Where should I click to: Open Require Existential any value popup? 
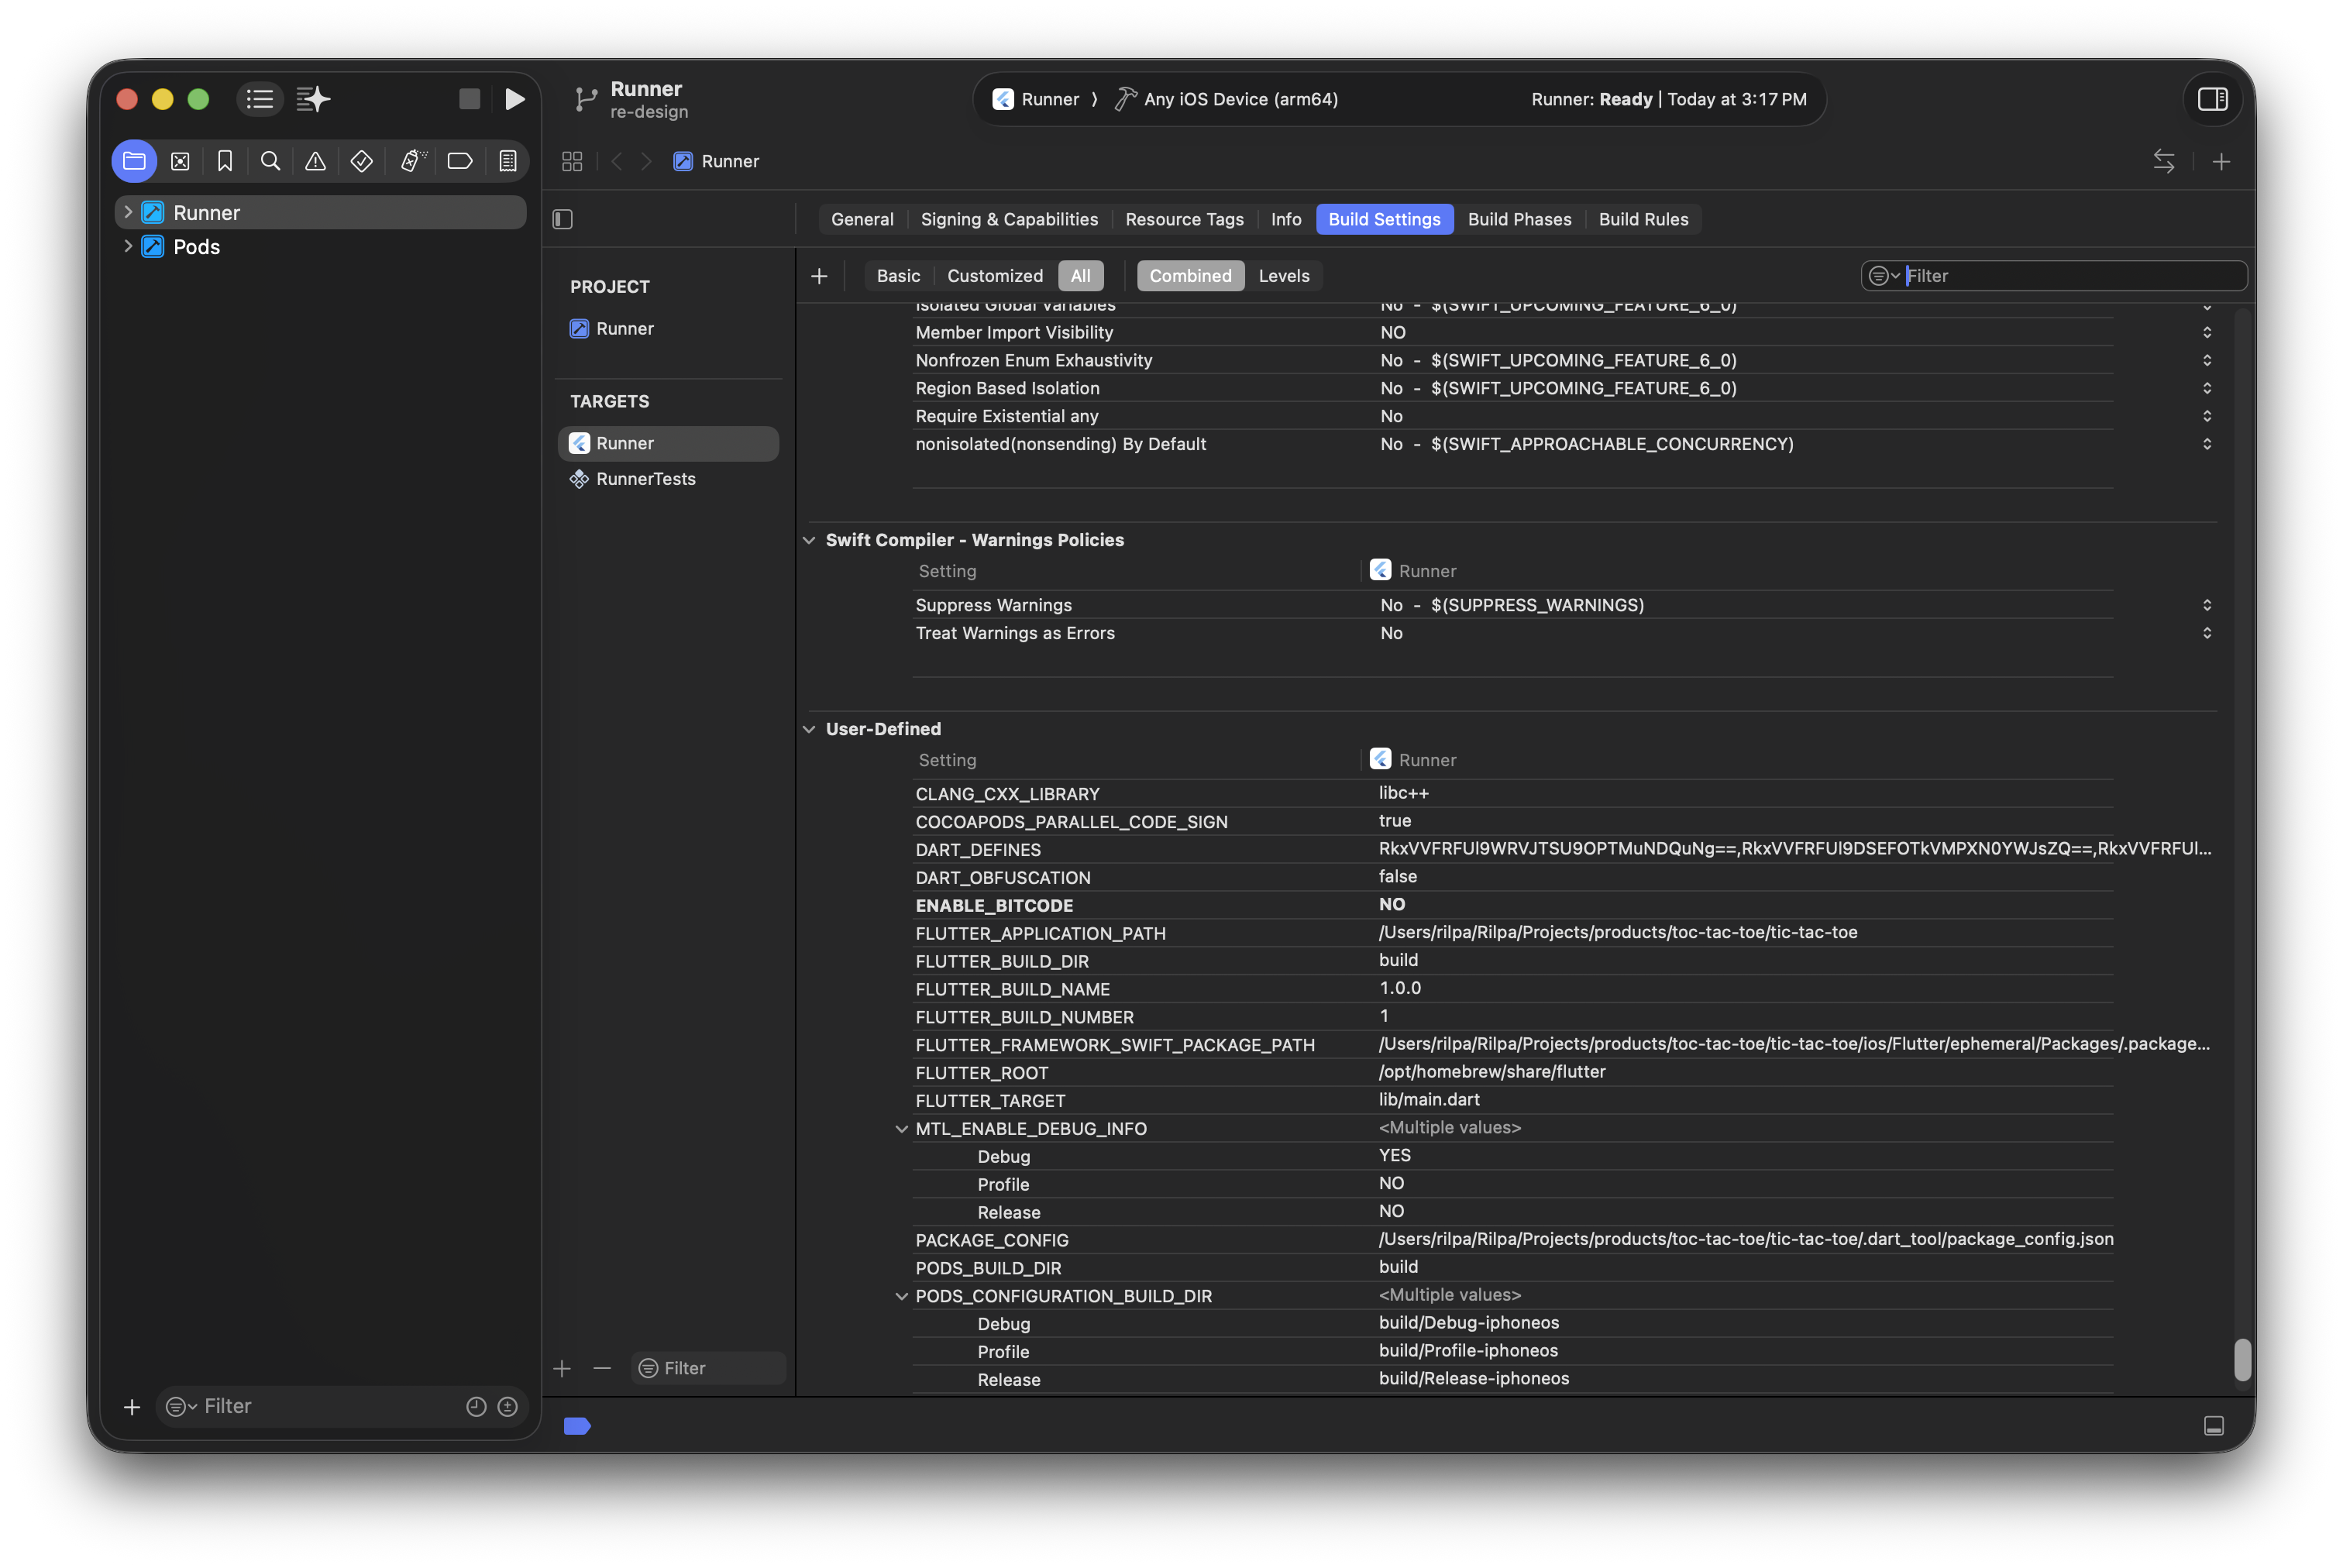(2206, 416)
